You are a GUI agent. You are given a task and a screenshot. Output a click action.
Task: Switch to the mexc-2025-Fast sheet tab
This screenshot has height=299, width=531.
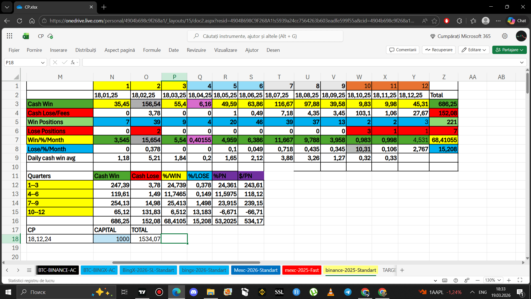click(301, 270)
